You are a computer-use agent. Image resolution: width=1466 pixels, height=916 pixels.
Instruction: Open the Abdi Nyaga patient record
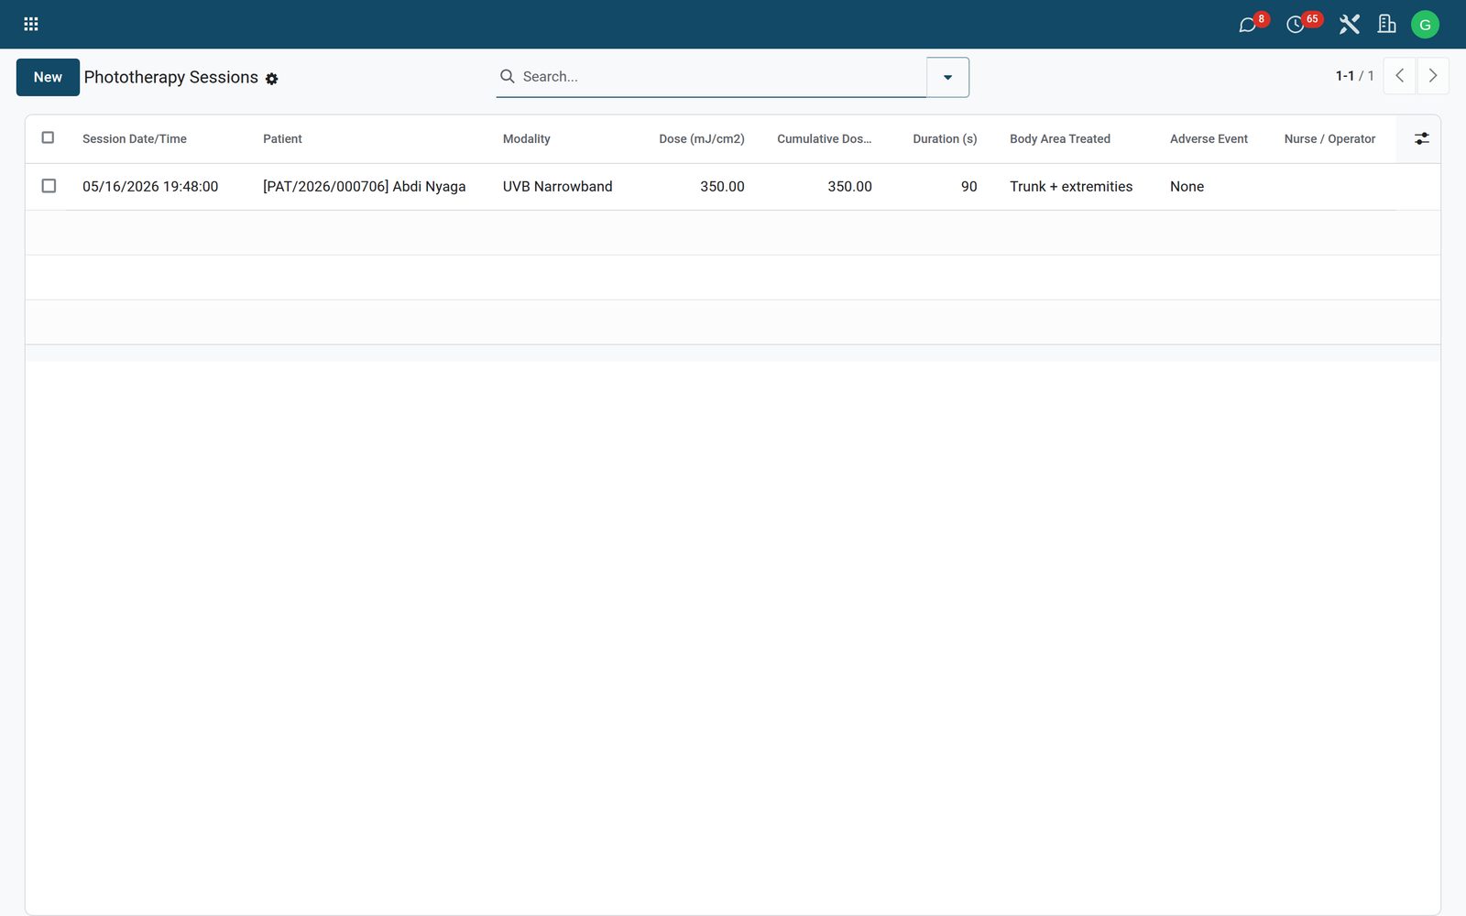coord(364,187)
